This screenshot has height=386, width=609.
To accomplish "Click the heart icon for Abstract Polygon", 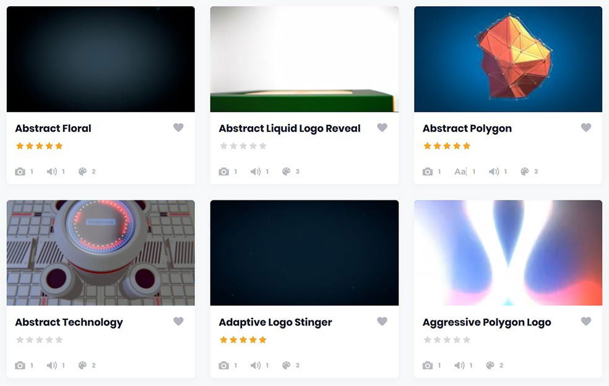I will pos(586,127).
